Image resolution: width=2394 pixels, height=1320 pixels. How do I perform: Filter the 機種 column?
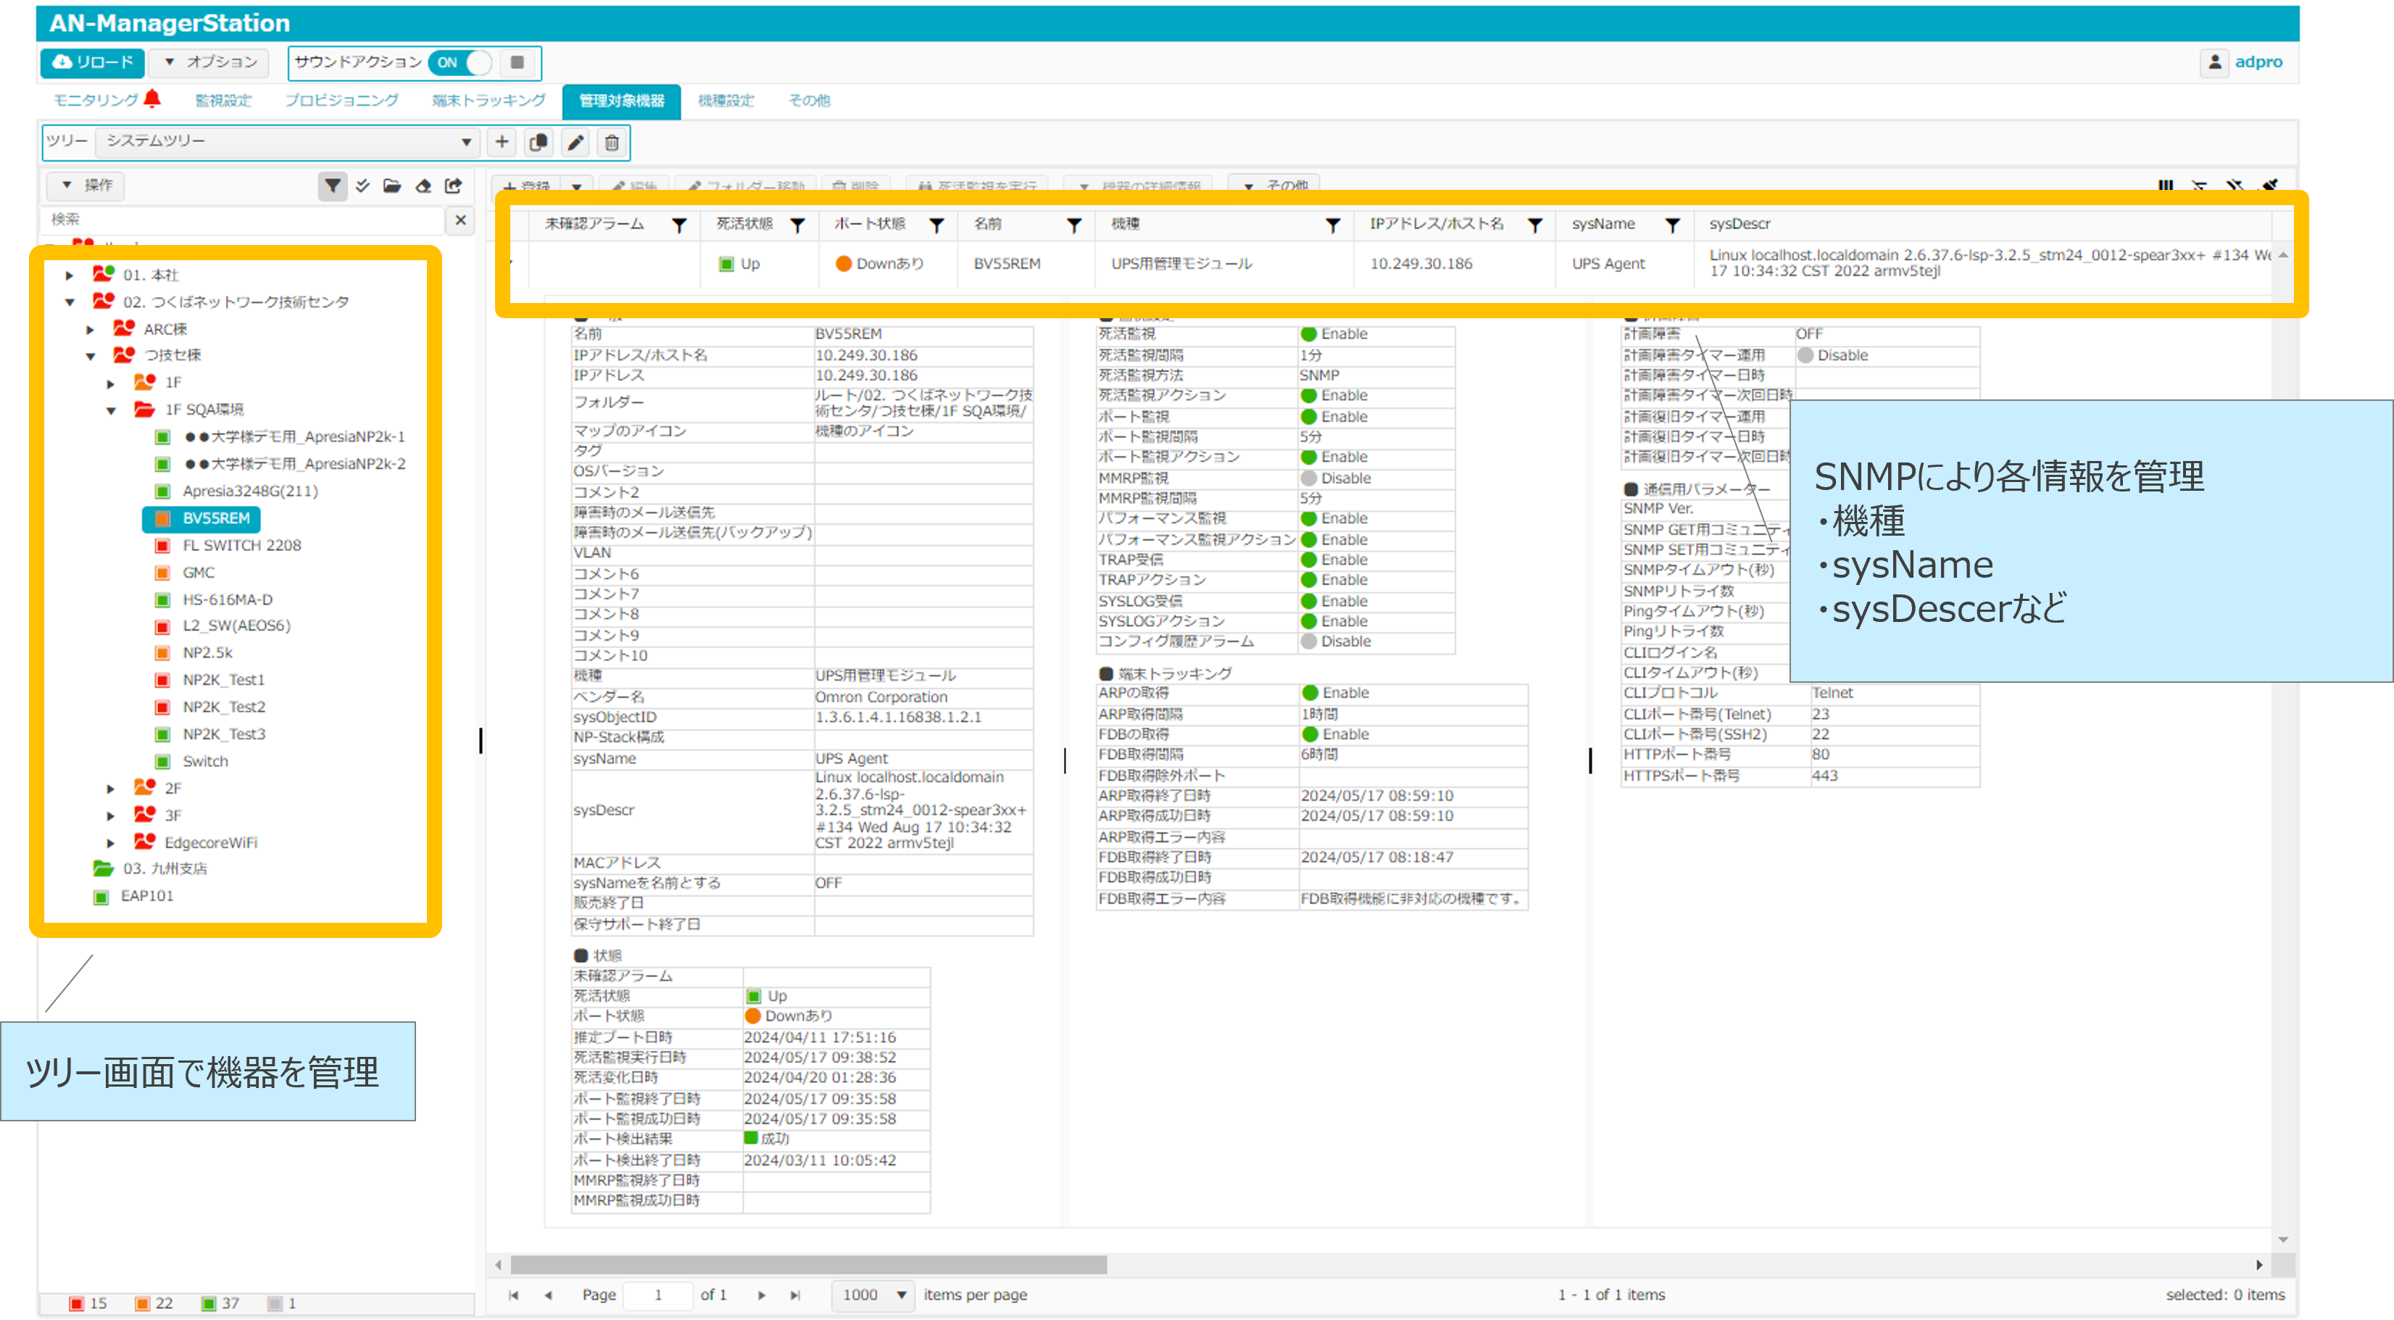[x=1333, y=225]
